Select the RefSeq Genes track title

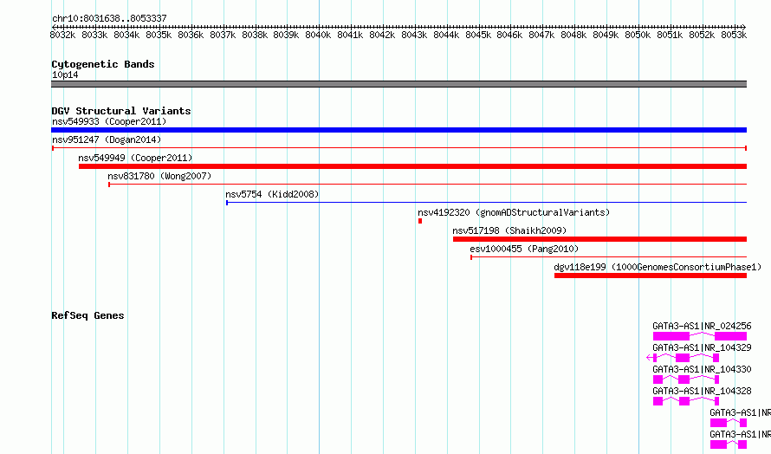click(87, 315)
